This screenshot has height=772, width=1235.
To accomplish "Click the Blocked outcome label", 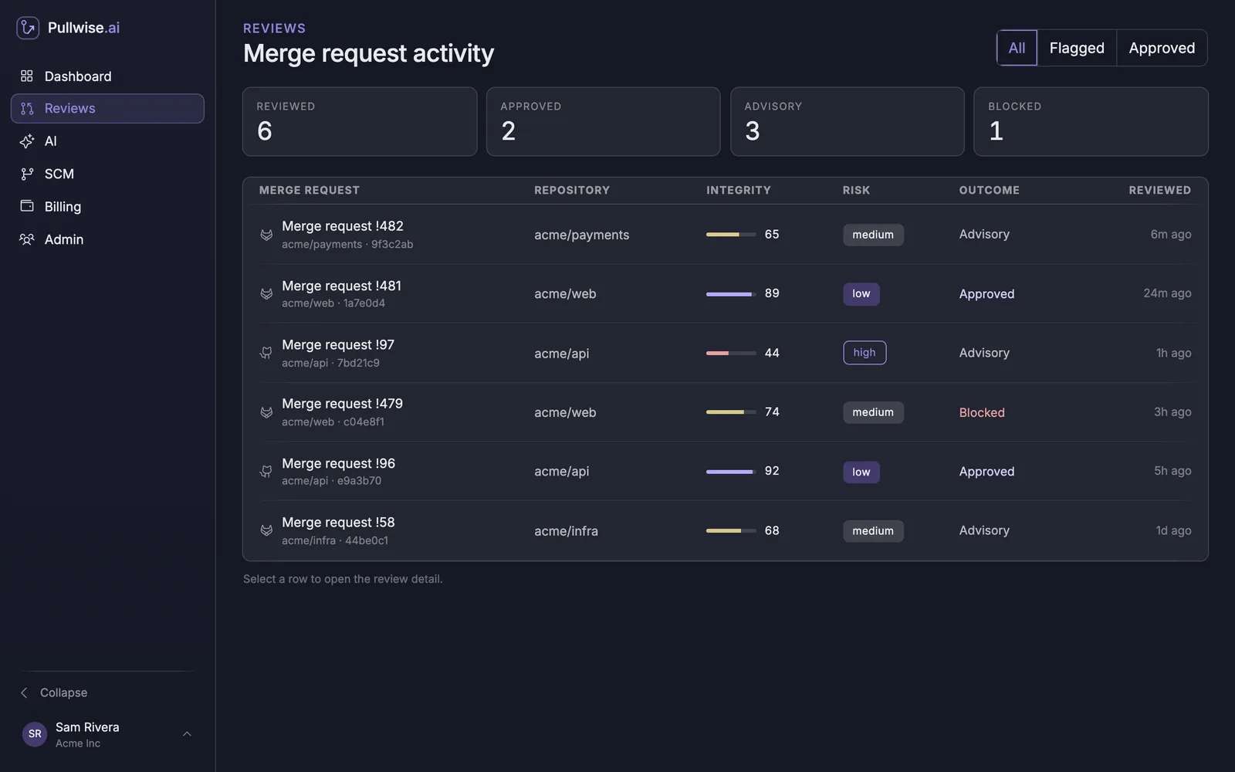I will coord(982,412).
